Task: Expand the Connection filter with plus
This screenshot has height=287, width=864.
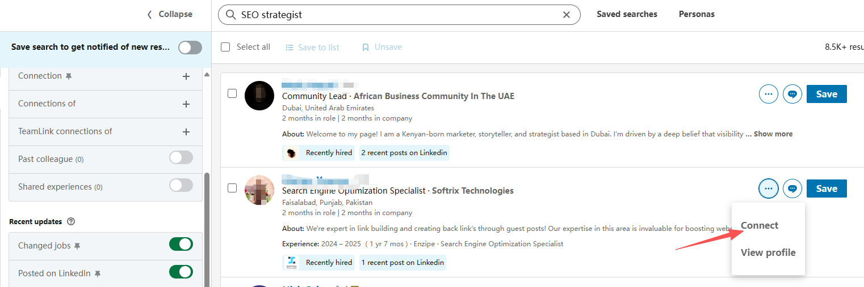Action: click(186, 76)
